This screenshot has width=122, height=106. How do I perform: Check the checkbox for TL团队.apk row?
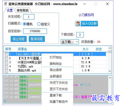pyautogui.click(x=7, y=66)
